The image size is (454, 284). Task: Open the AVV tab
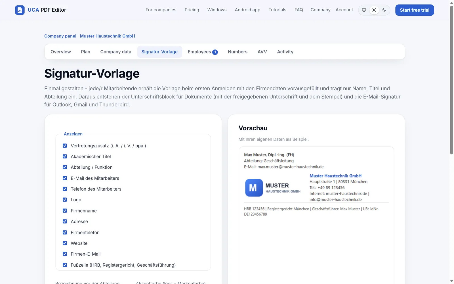(x=262, y=52)
